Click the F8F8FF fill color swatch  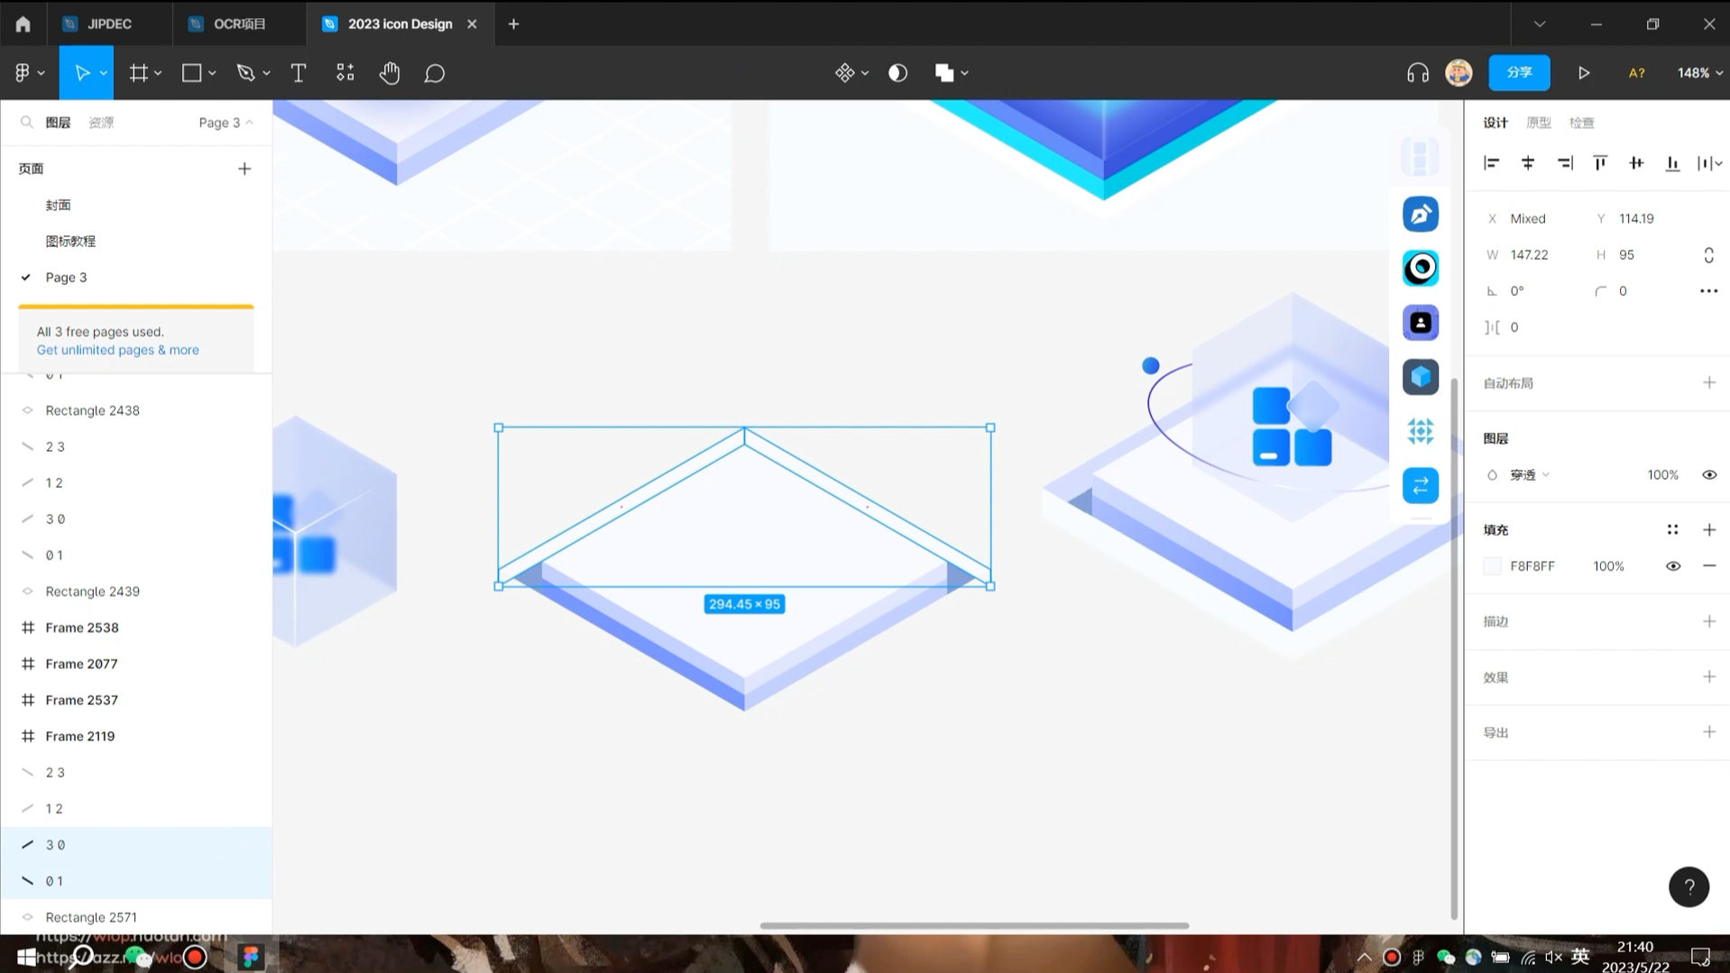point(1492,565)
